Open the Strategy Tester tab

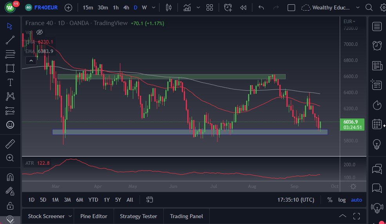click(138, 216)
